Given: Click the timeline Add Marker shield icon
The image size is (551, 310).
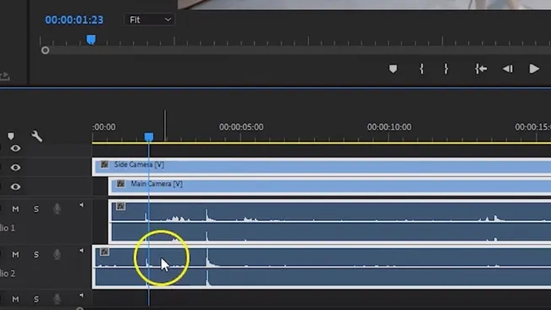Looking at the screenshot, I should (10, 136).
